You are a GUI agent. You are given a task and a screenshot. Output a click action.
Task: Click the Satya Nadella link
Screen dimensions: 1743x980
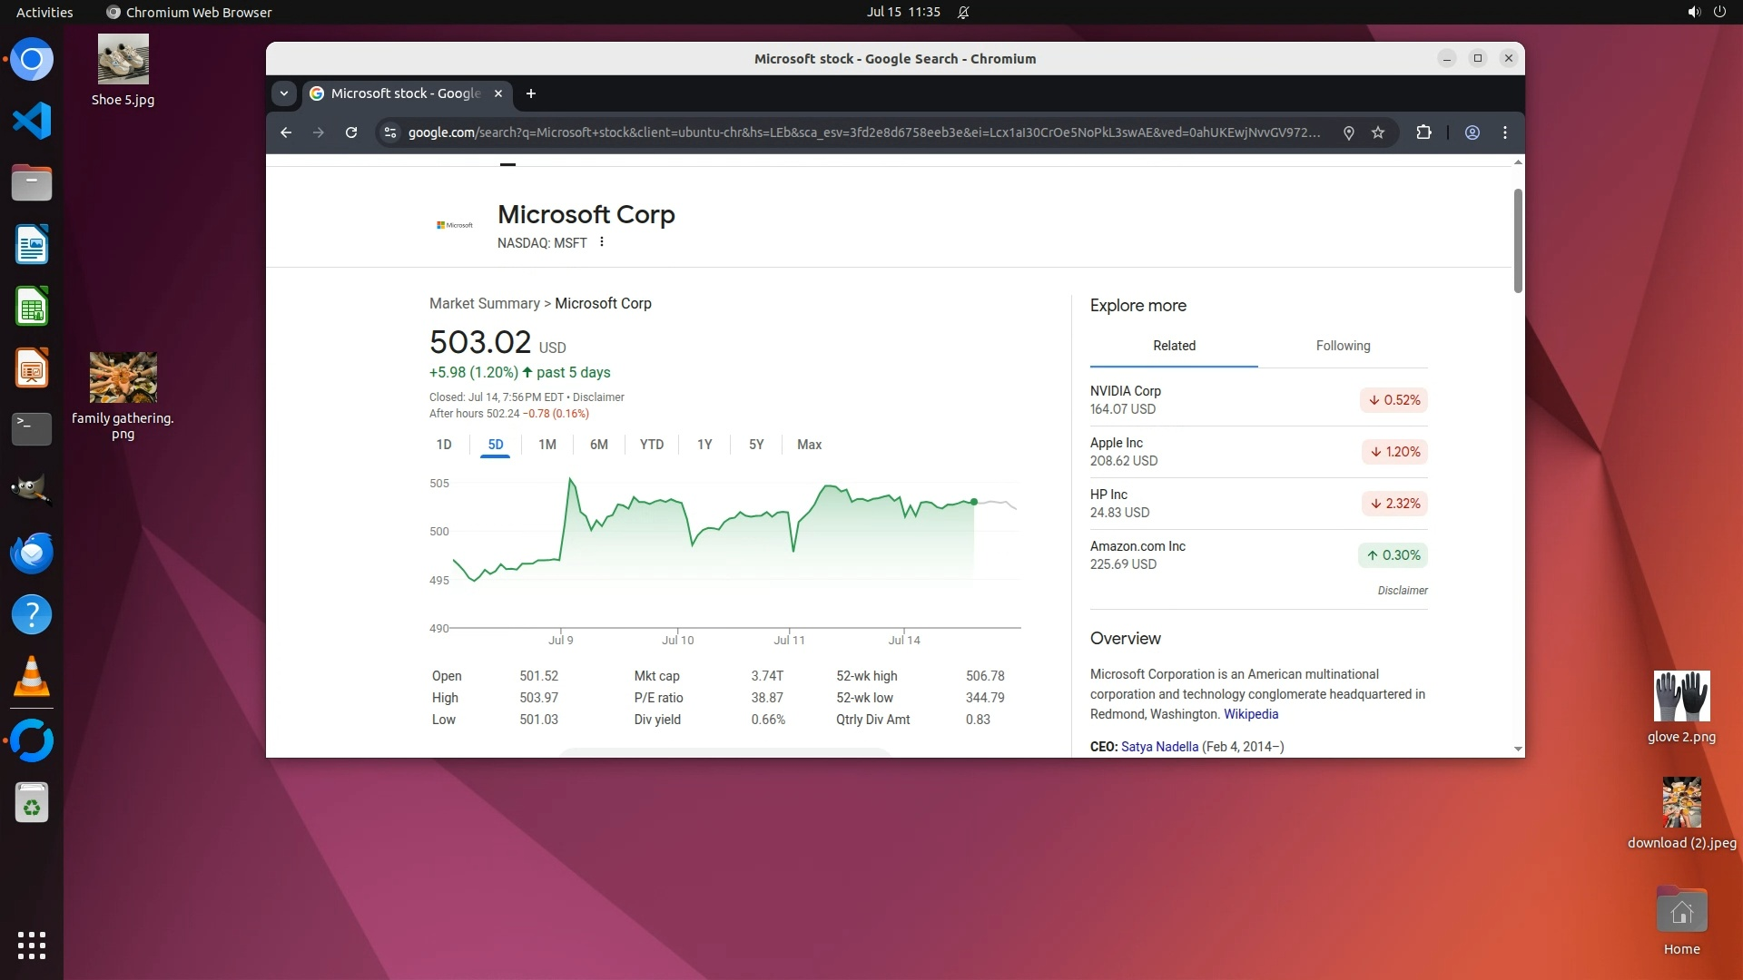1159,747
